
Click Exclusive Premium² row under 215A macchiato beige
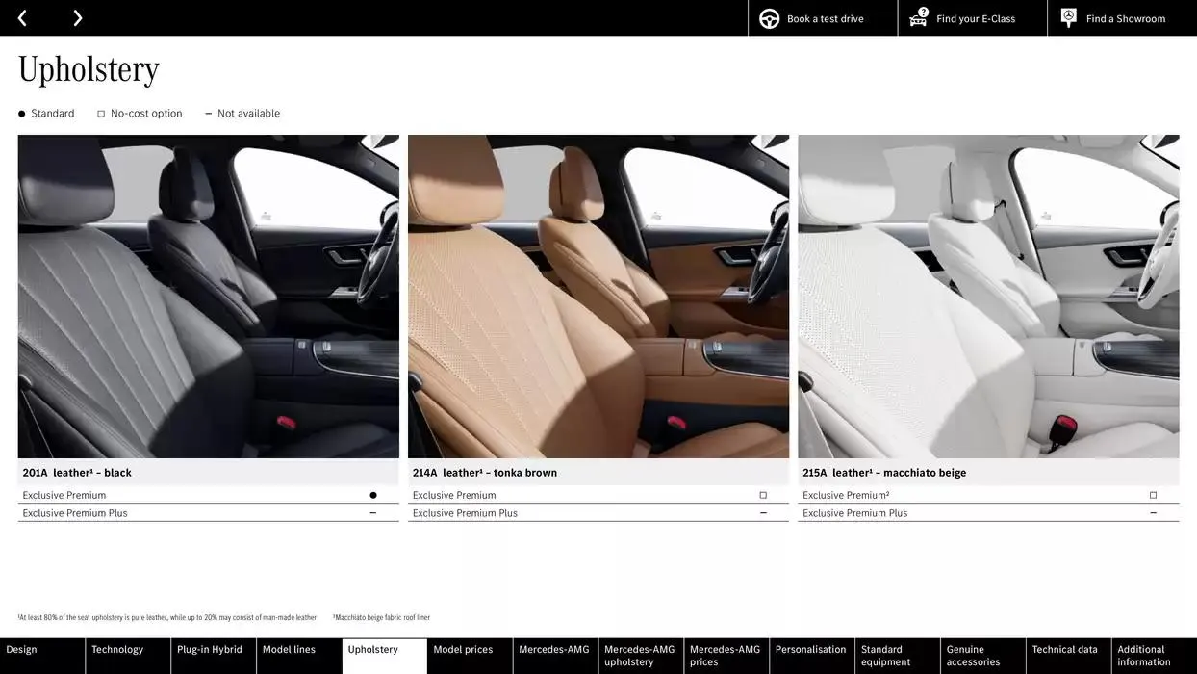pos(988,495)
